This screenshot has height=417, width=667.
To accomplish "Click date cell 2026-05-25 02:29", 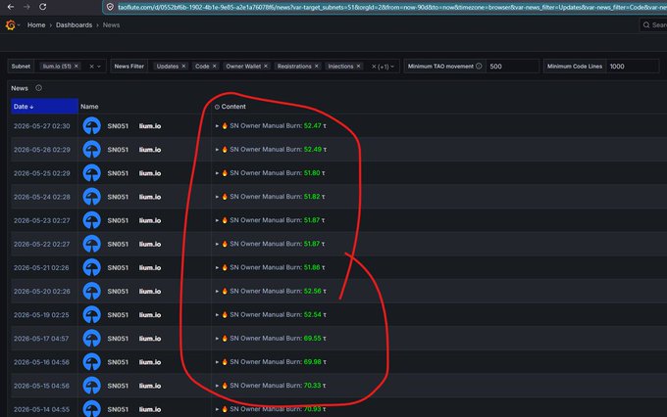I will [x=41, y=173].
